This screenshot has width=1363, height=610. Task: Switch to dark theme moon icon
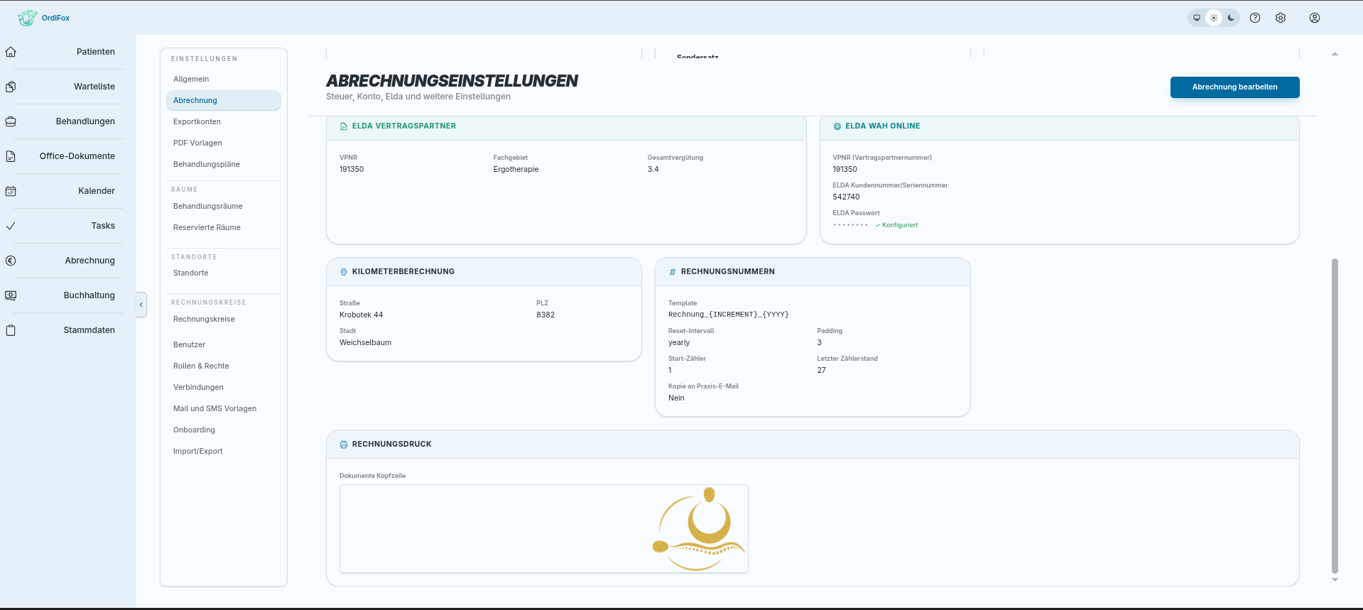(1231, 18)
